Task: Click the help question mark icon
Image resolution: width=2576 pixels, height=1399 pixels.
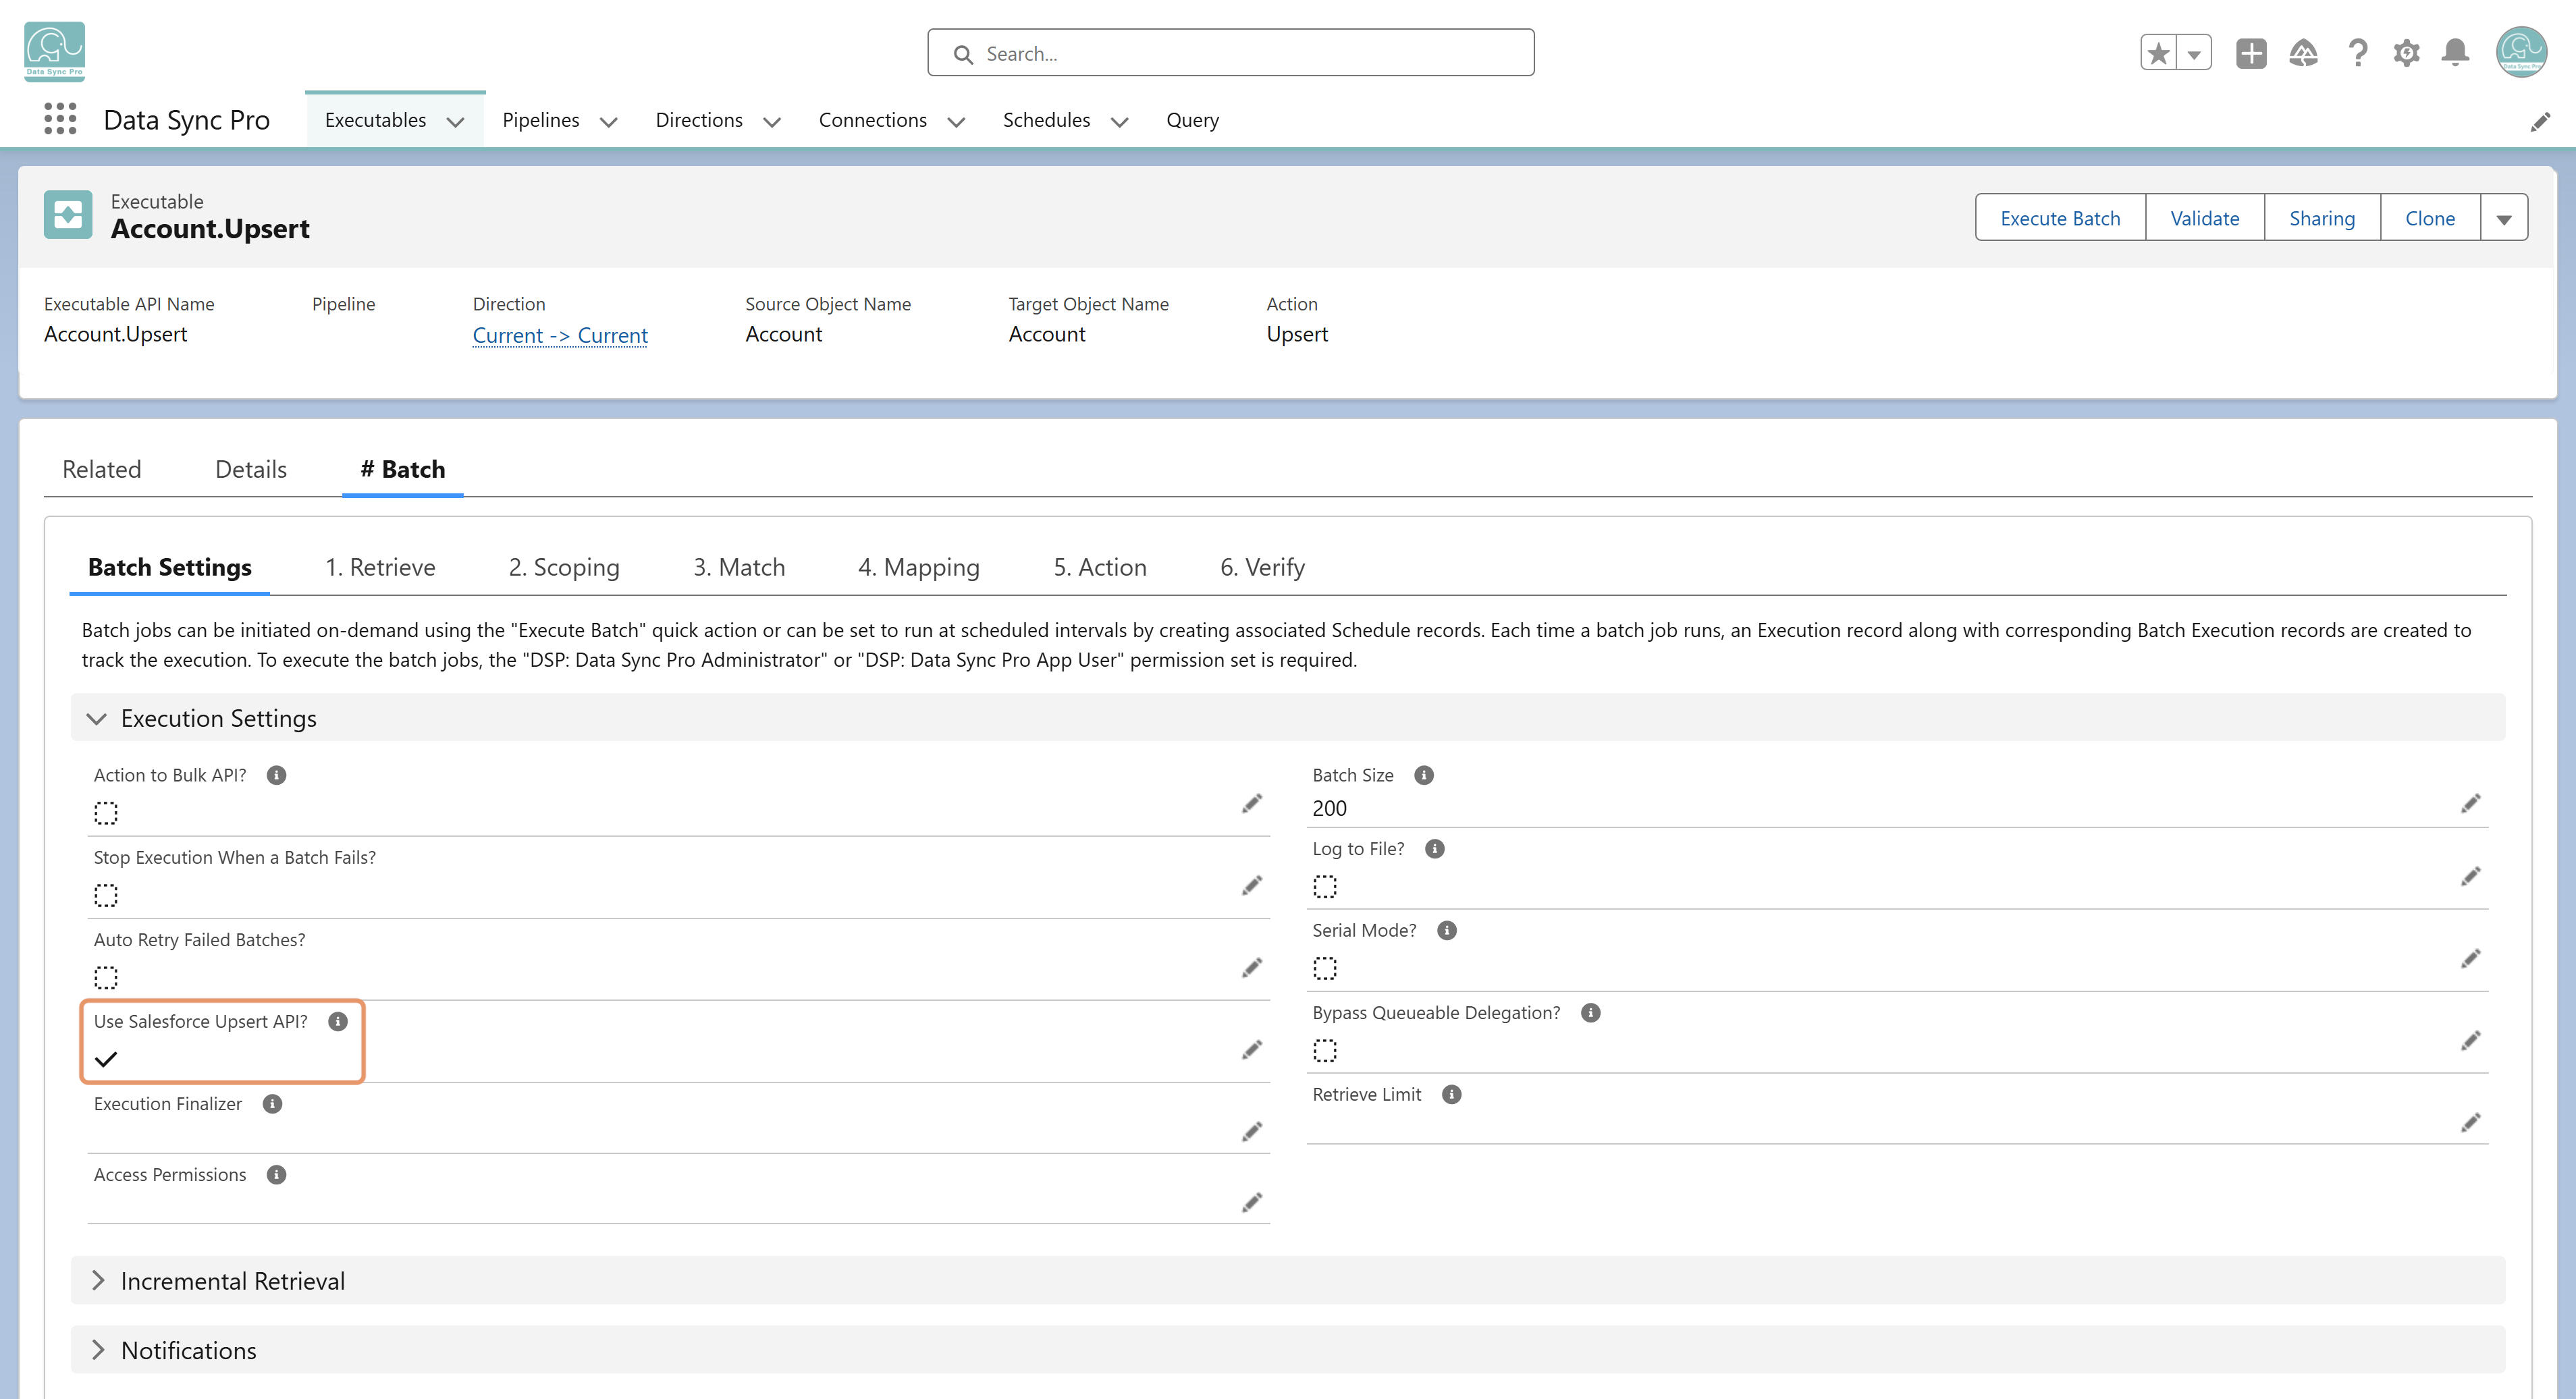Action: pyautogui.click(x=2357, y=53)
